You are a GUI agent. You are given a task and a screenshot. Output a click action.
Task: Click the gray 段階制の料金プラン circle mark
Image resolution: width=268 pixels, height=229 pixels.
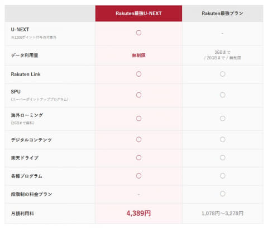coord(223,194)
